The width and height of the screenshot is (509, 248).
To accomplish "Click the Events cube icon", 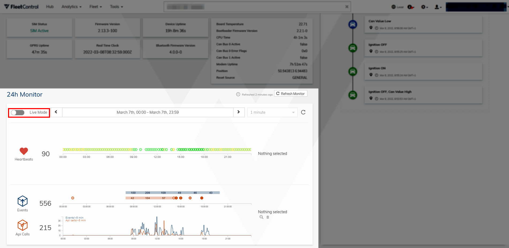I will [x=22, y=201].
